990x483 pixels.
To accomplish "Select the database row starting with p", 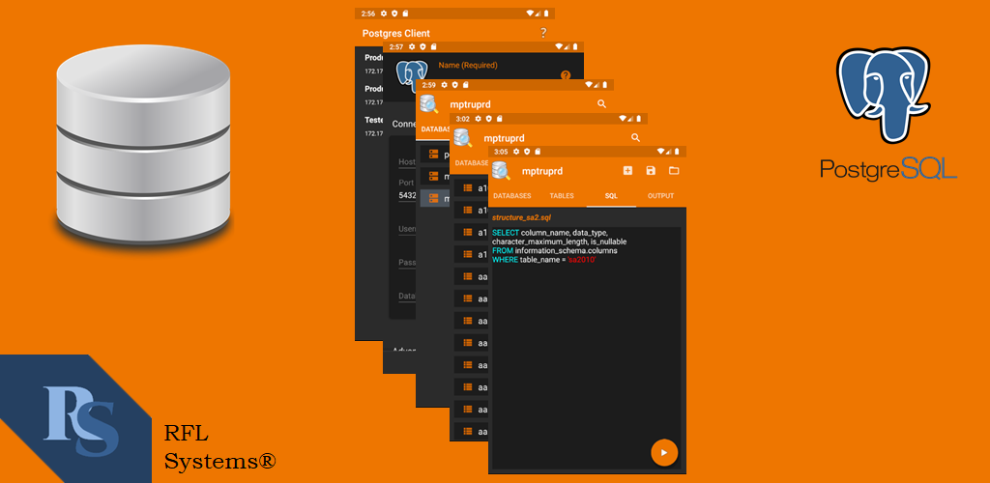I will [436, 154].
